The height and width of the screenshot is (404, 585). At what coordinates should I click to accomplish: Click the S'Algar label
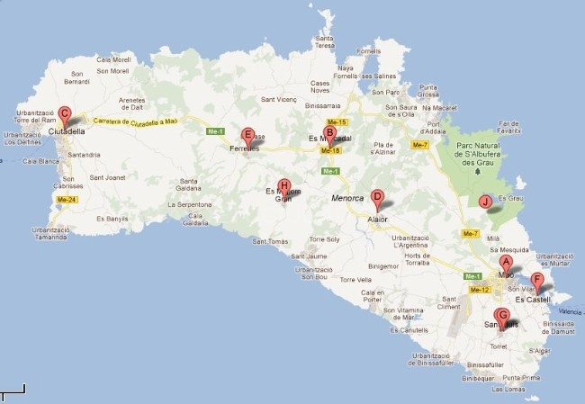click(539, 351)
